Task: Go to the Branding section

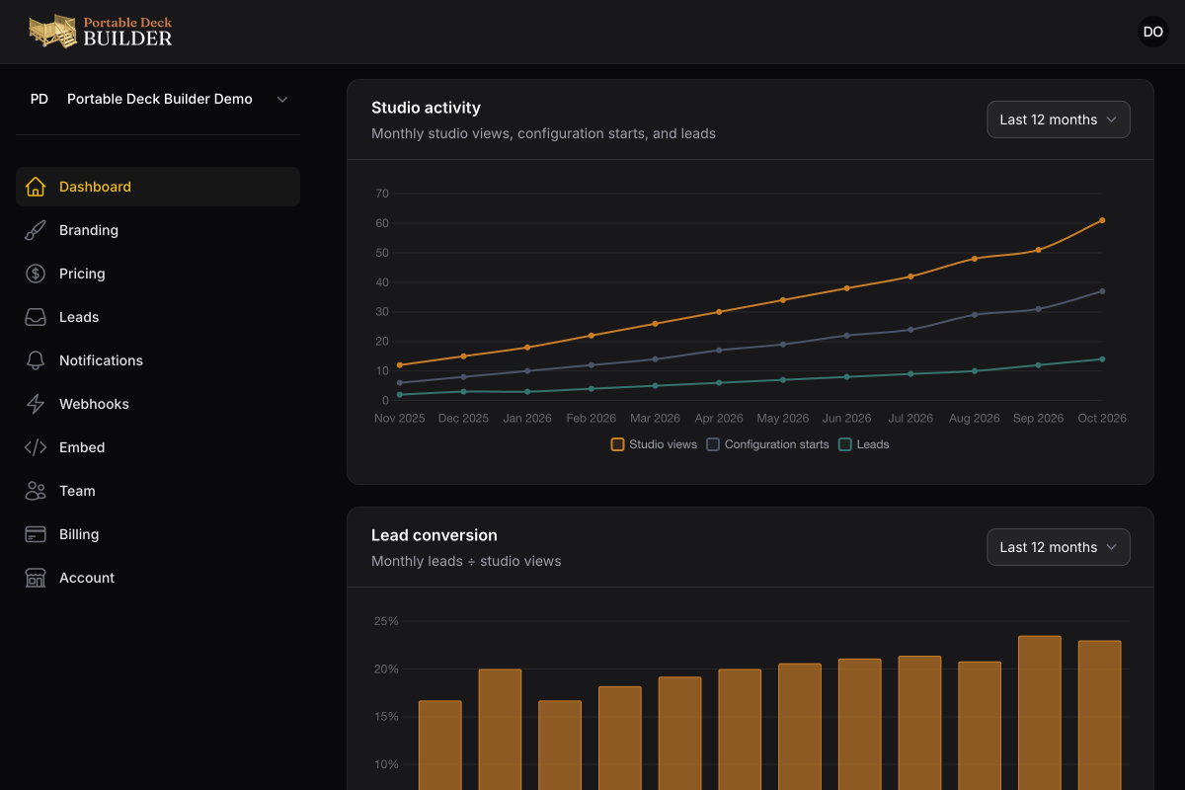Action: click(158, 230)
